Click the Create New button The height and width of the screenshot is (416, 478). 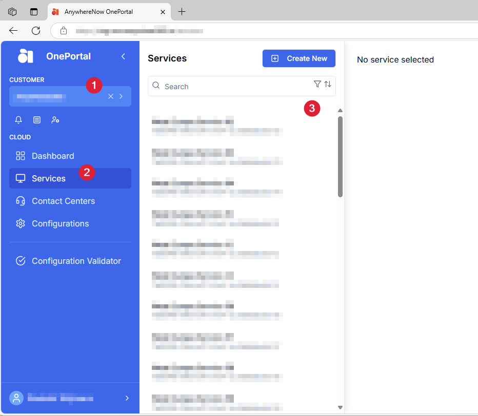pyautogui.click(x=298, y=58)
